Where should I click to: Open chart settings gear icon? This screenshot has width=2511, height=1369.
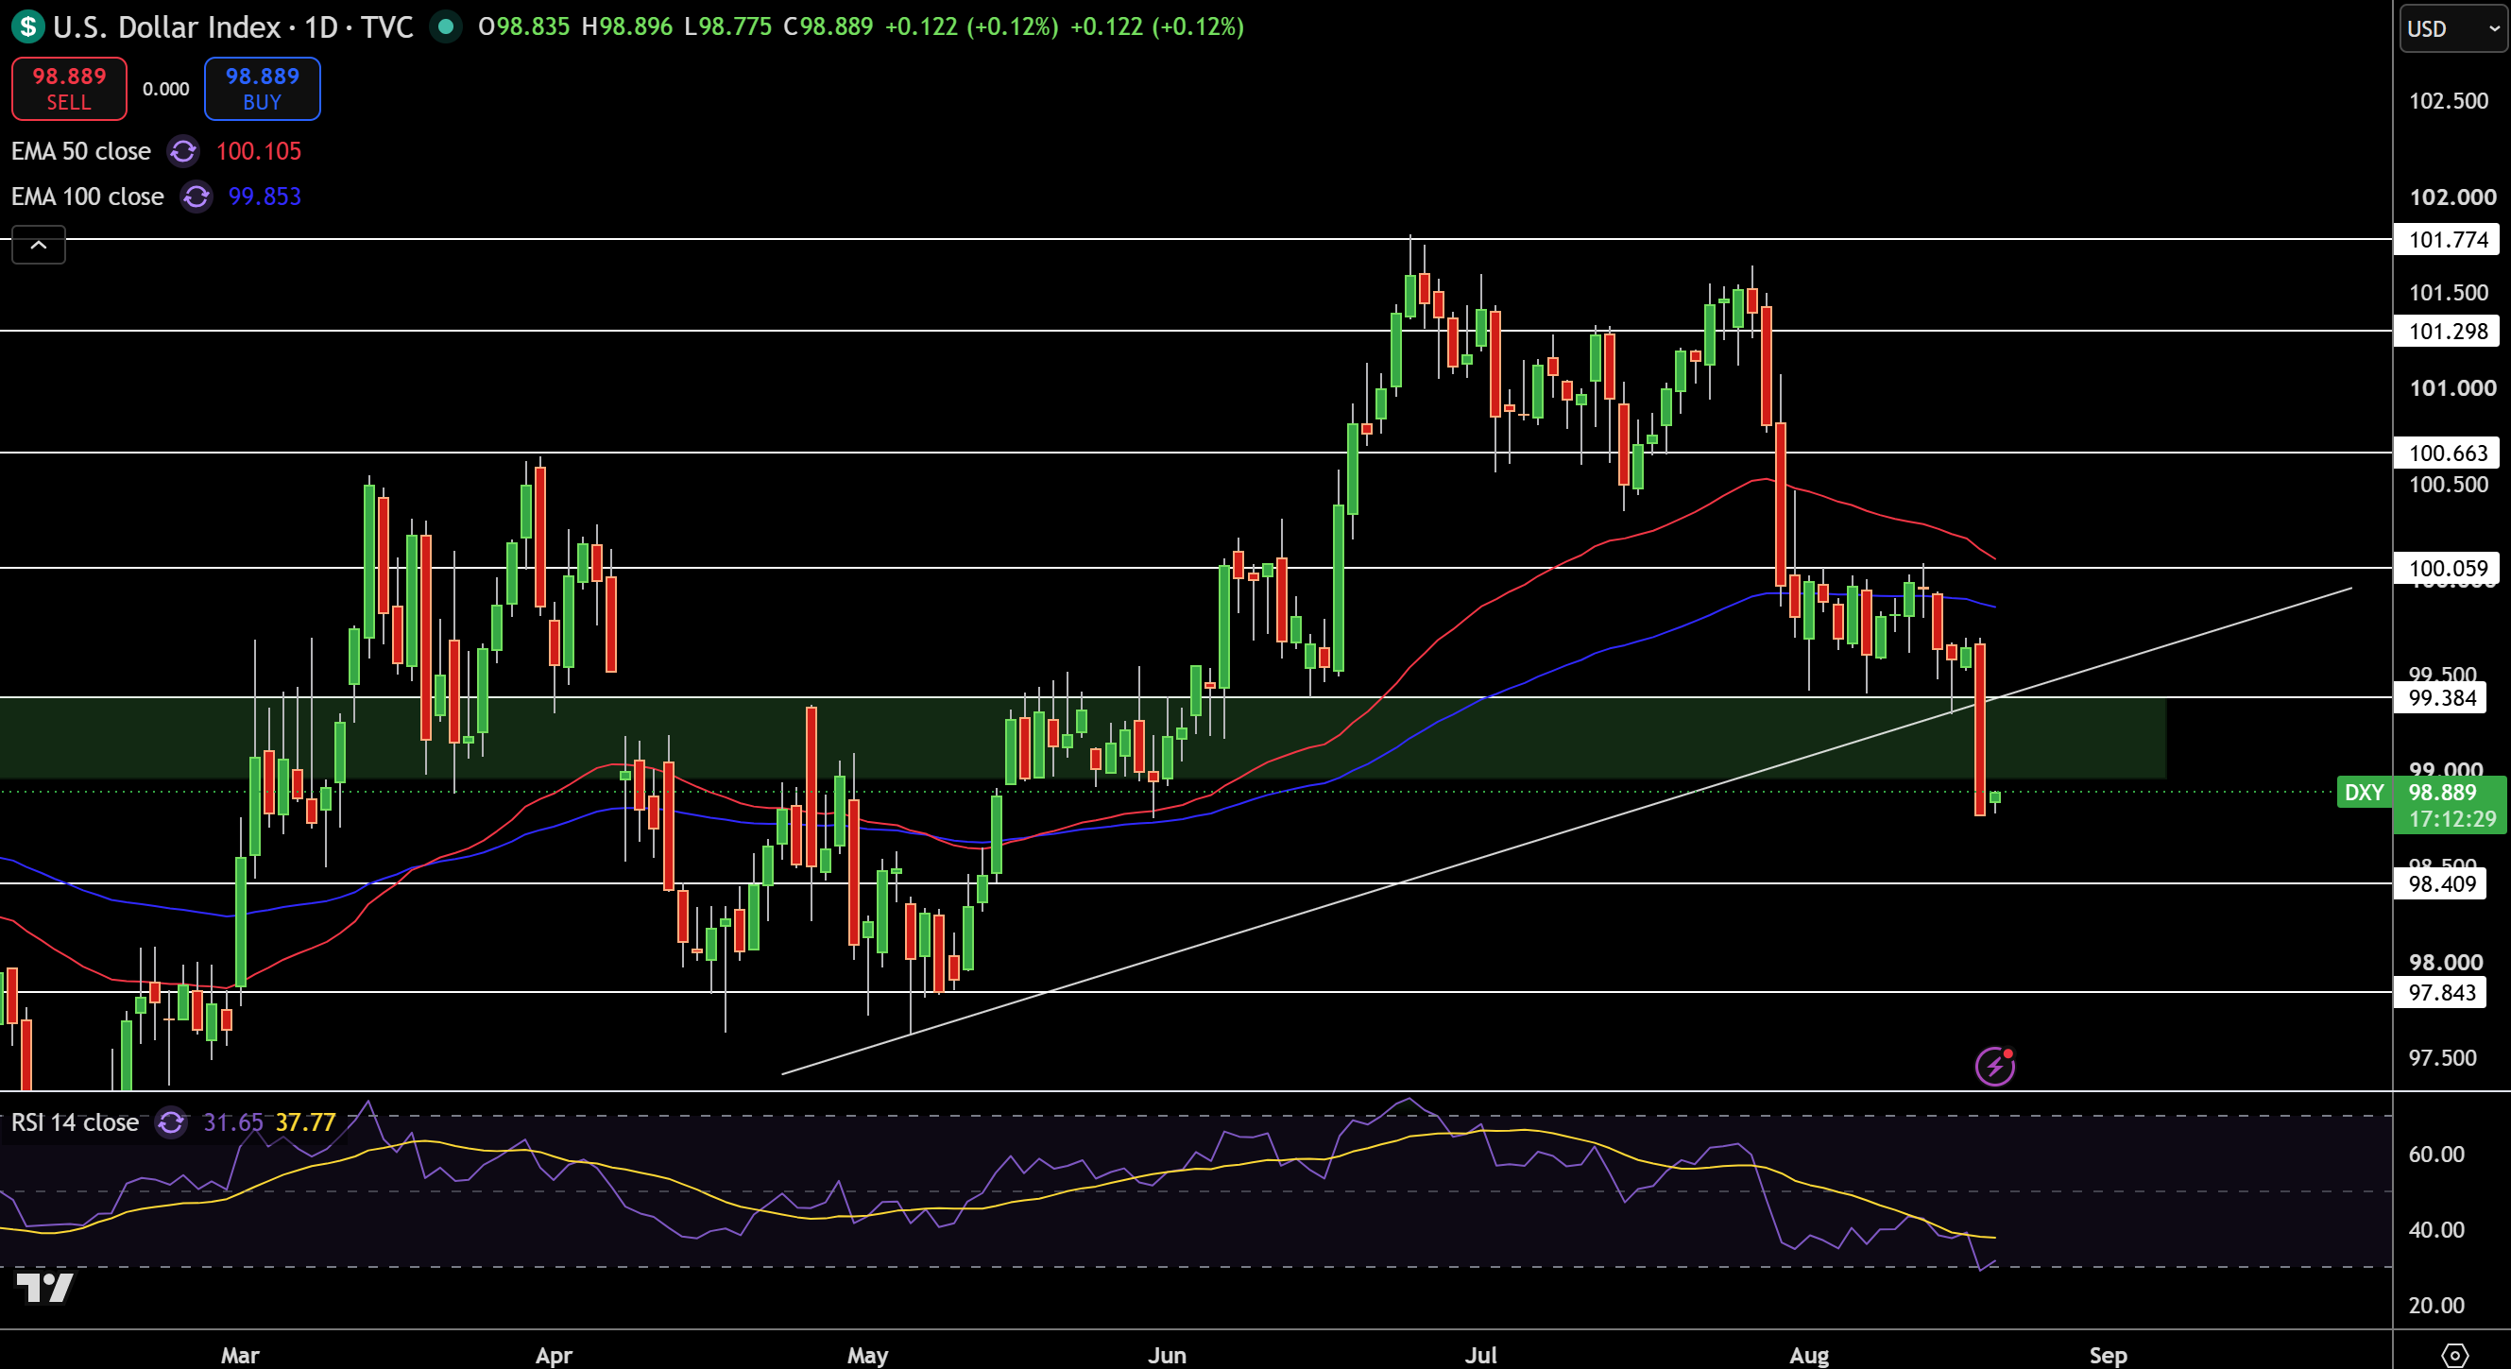pyautogui.click(x=2454, y=1355)
